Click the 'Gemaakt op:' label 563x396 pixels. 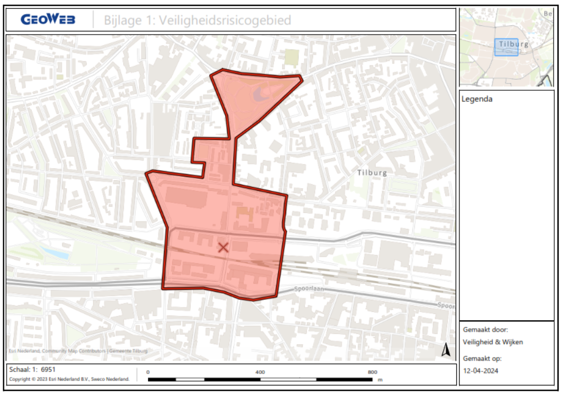[482, 359]
